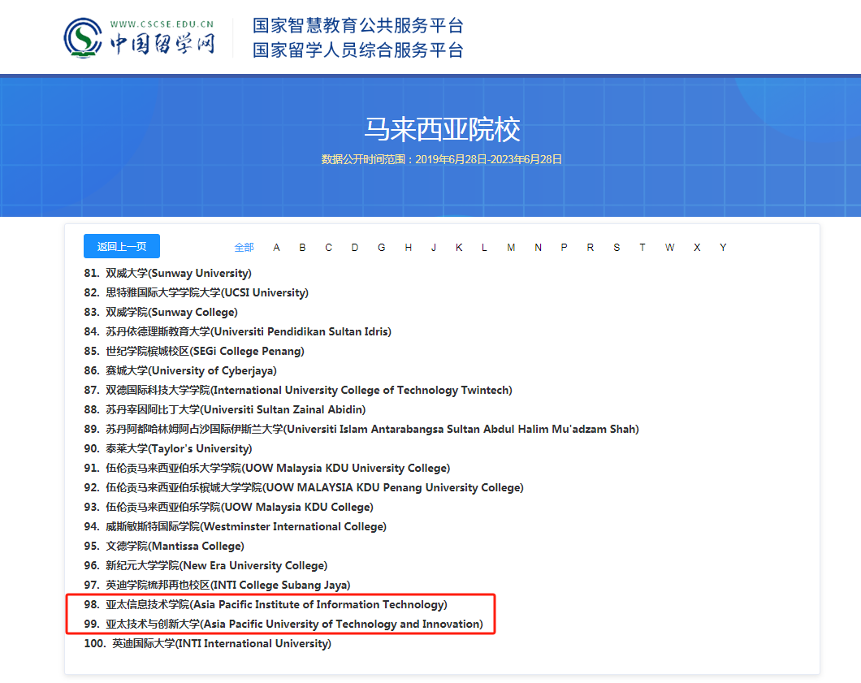Filter schools by letter J
Image resolution: width=861 pixels, height=683 pixels.
coord(433,248)
